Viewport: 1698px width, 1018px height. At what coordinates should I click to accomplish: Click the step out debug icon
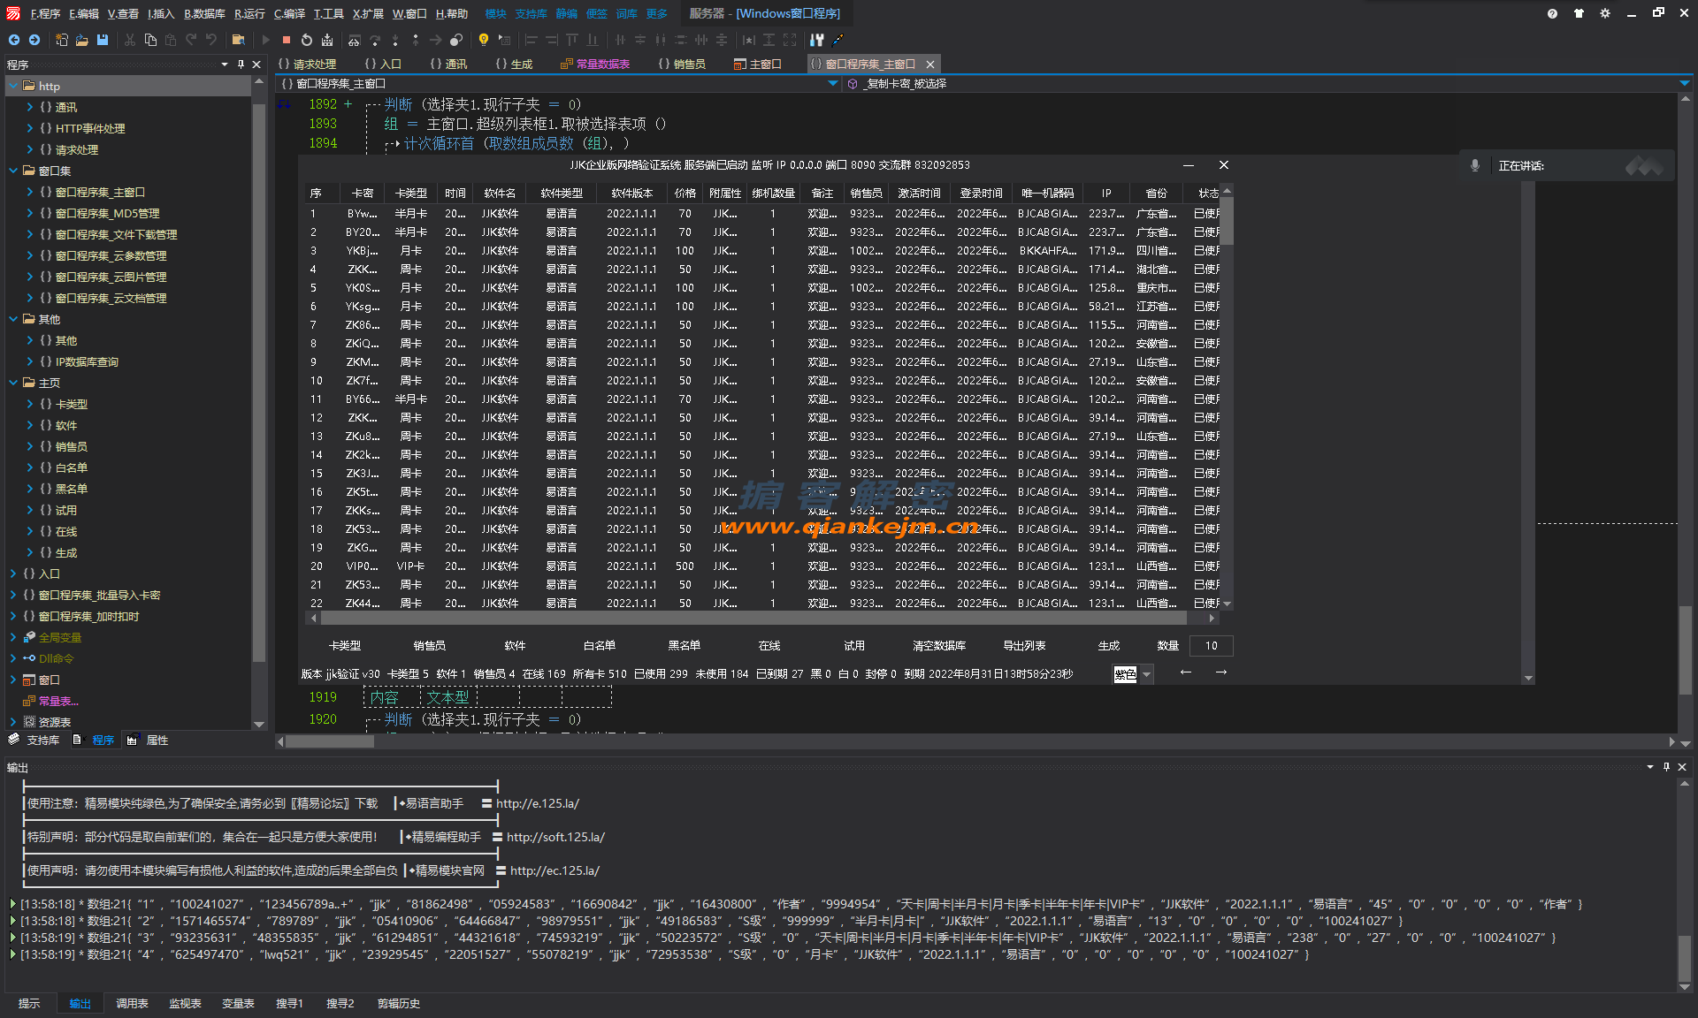click(x=416, y=40)
